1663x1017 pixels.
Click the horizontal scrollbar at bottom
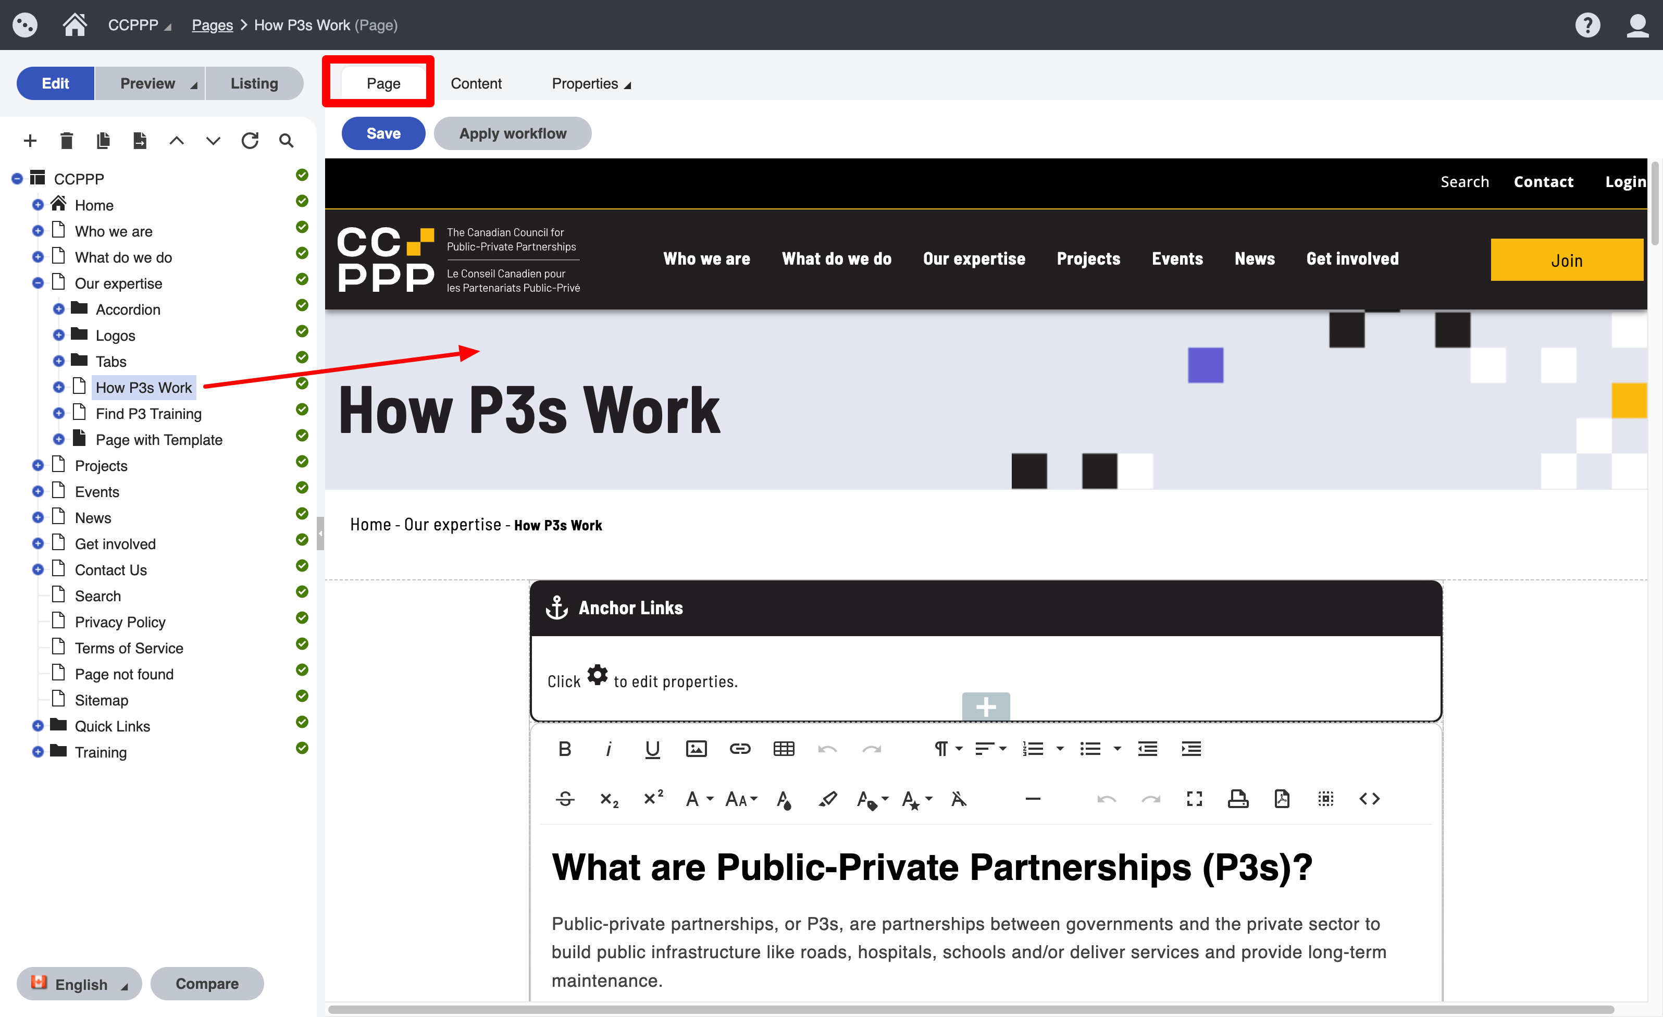[971, 1010]
